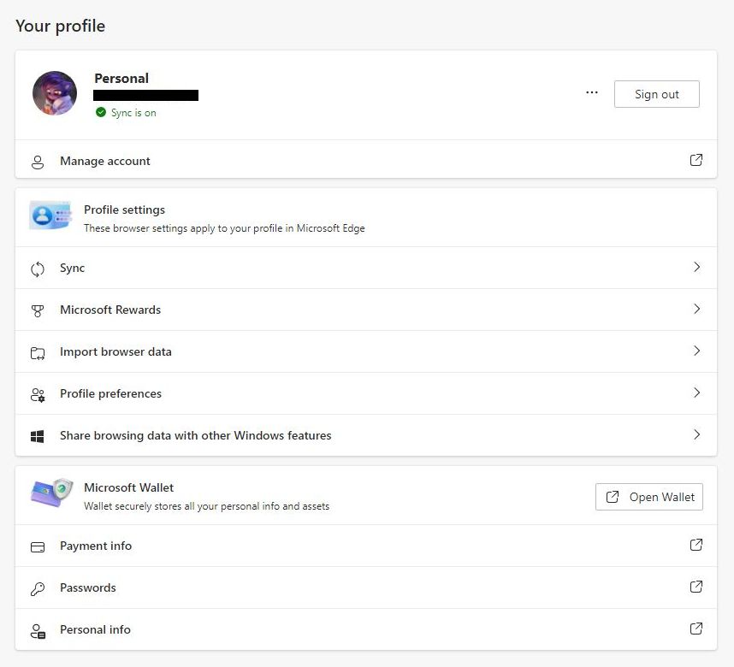Screen dimensions: 734x667
Task: Click the 'Sync is on' status text
Action: pos(133,113)
